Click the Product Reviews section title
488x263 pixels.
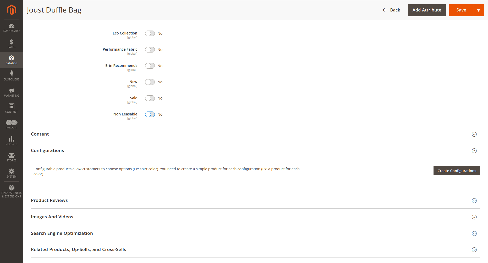[49, 200]
